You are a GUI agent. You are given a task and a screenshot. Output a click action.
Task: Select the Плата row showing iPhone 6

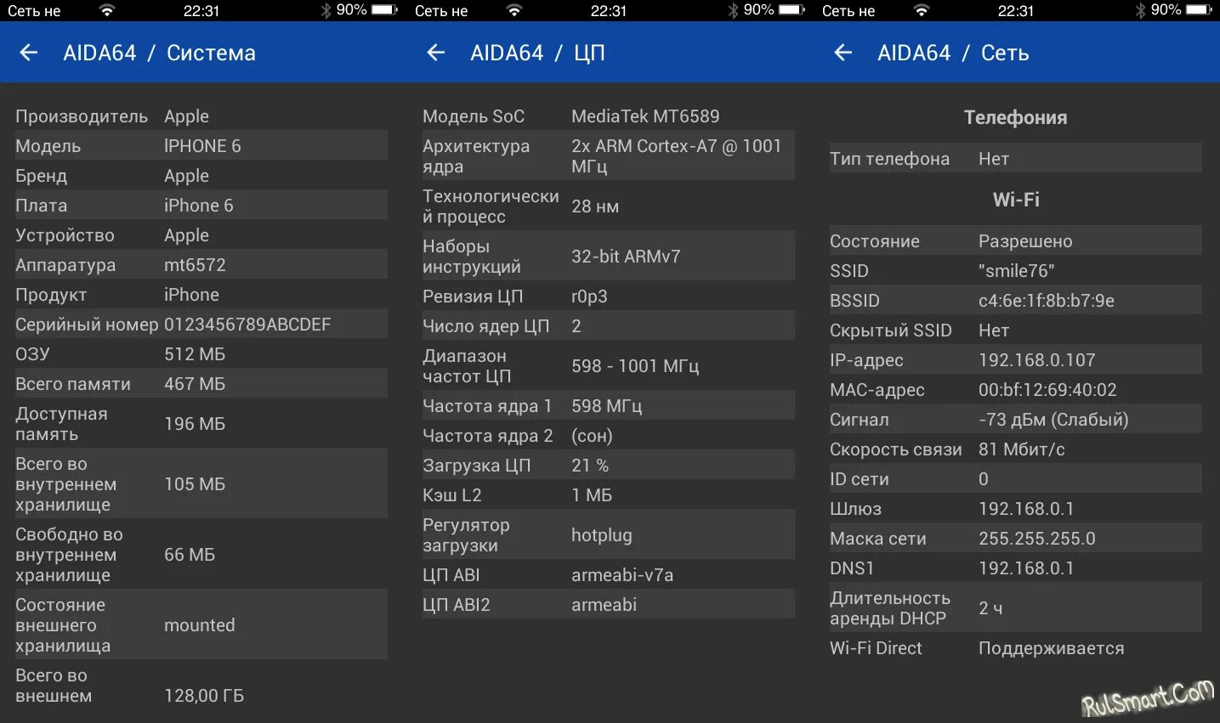coord(201,205)
